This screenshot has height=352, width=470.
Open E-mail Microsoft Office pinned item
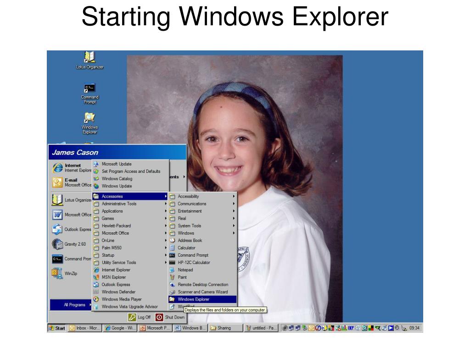(x=72, y=182)
